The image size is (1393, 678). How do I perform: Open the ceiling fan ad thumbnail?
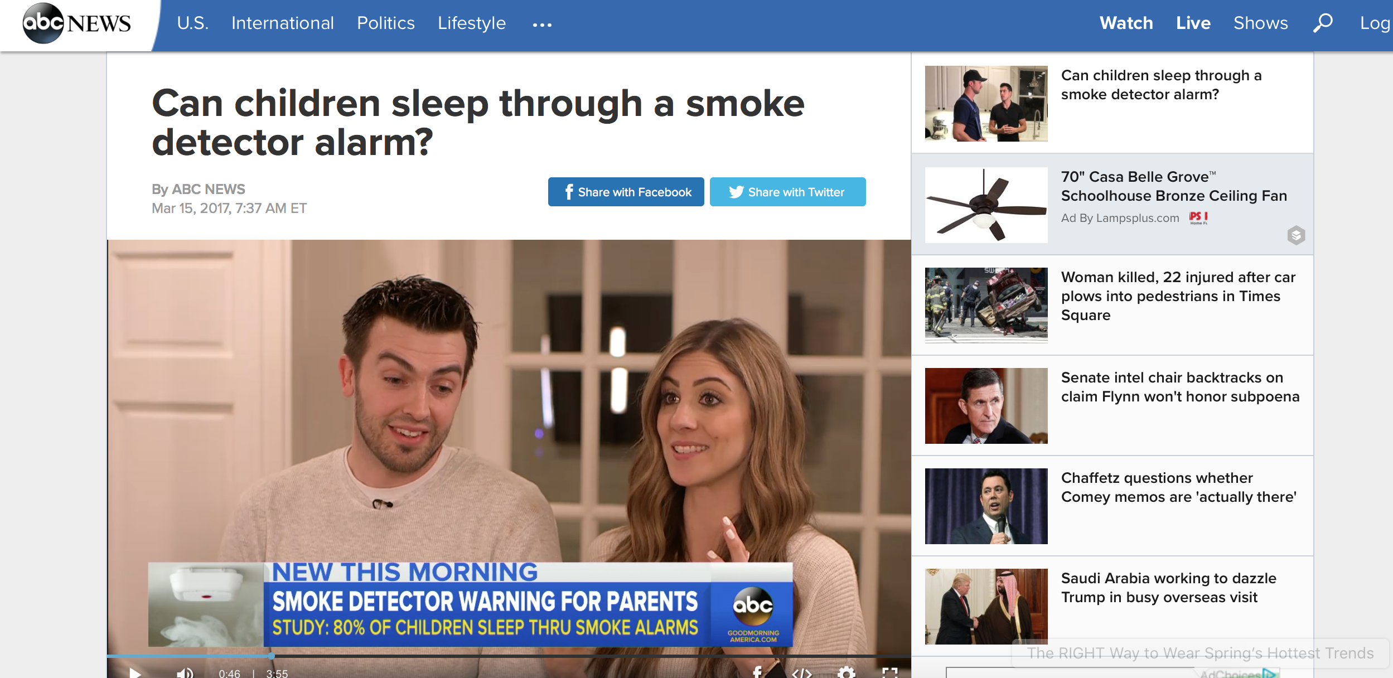coord(986,205)
